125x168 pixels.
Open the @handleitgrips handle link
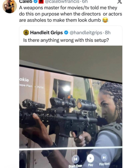pos(86,32)
